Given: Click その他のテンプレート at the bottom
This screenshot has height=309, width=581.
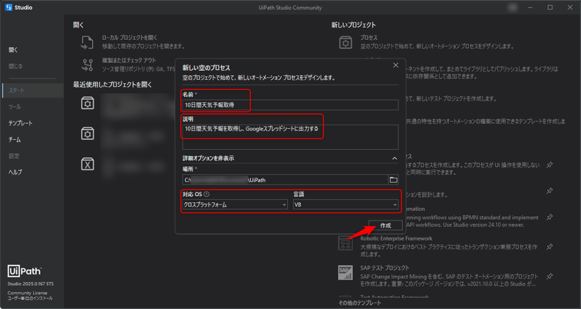Looking at the screenshot, I should (x=360, y=303).
